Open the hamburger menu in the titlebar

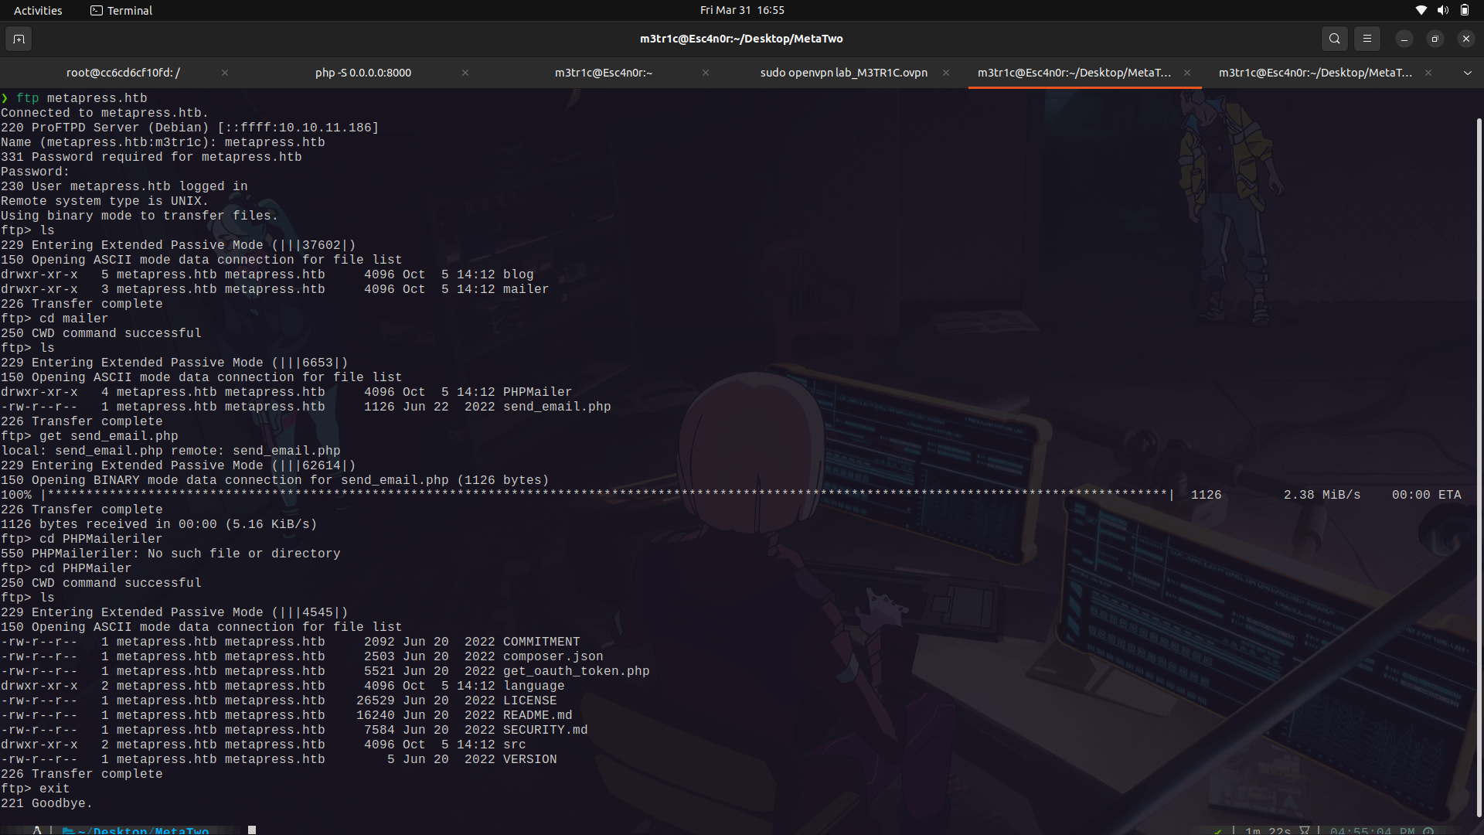click(x=1367, y=39)
